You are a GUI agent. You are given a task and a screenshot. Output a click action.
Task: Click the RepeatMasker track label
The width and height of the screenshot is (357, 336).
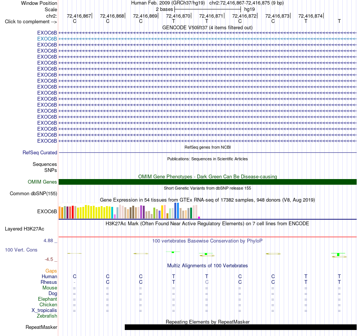41,327
